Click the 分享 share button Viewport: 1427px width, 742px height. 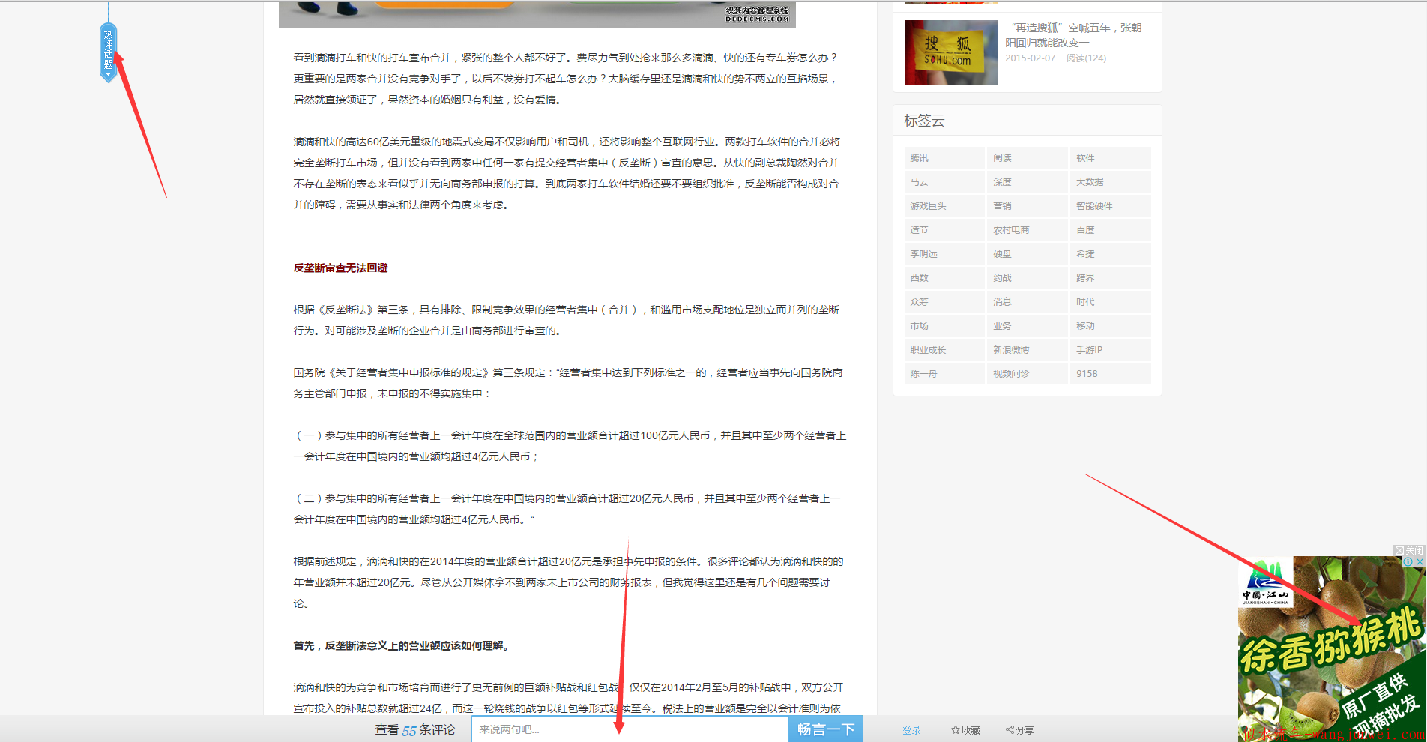(x=1019, y=729)
